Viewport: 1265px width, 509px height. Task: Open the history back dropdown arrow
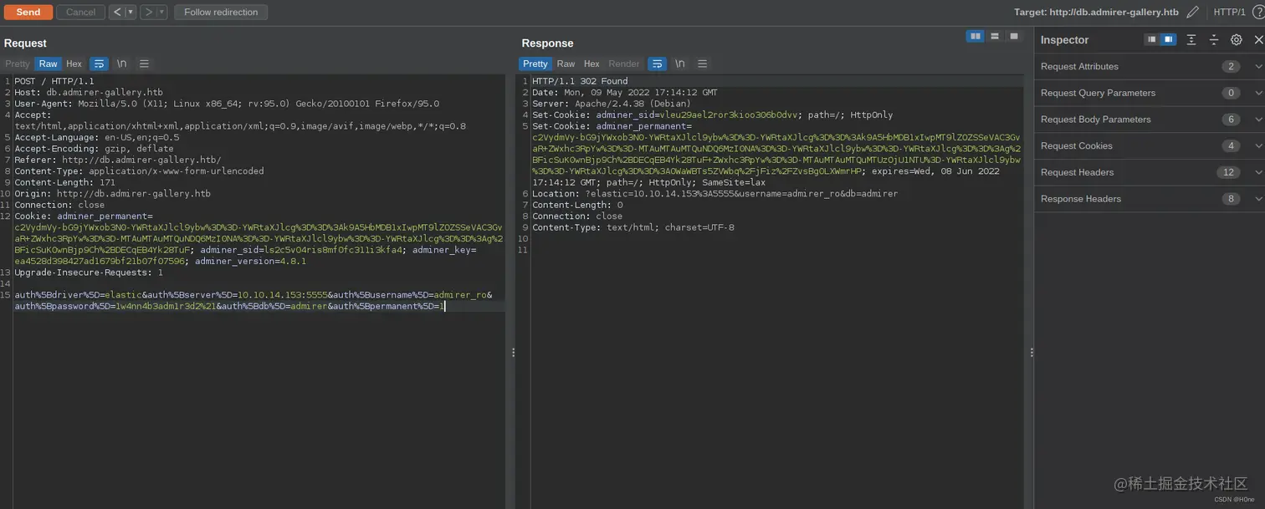(x=131, y=12)
